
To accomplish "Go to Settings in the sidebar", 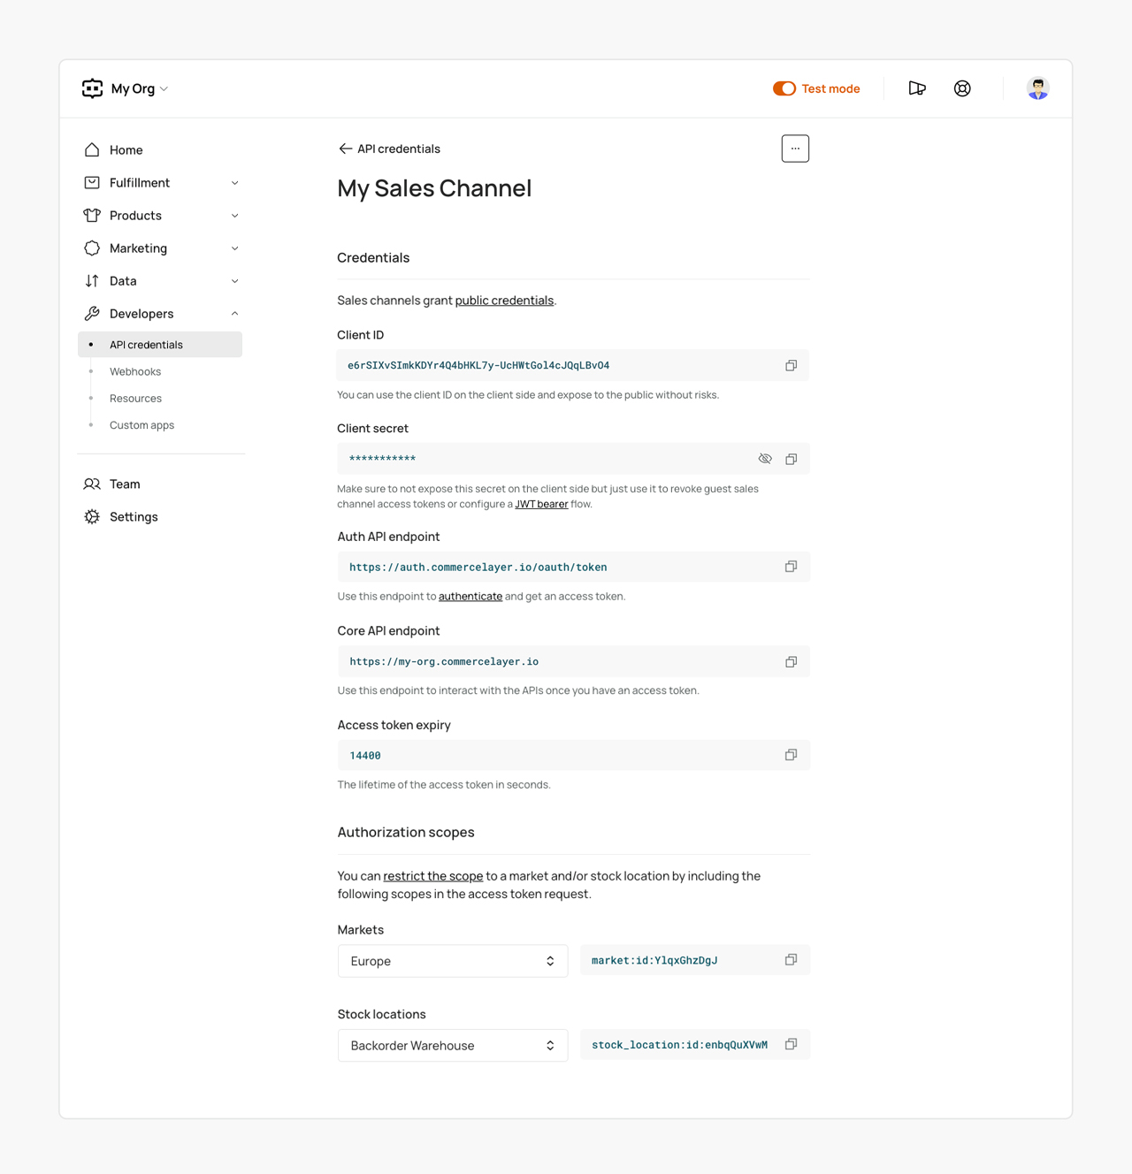I will 134,517.
